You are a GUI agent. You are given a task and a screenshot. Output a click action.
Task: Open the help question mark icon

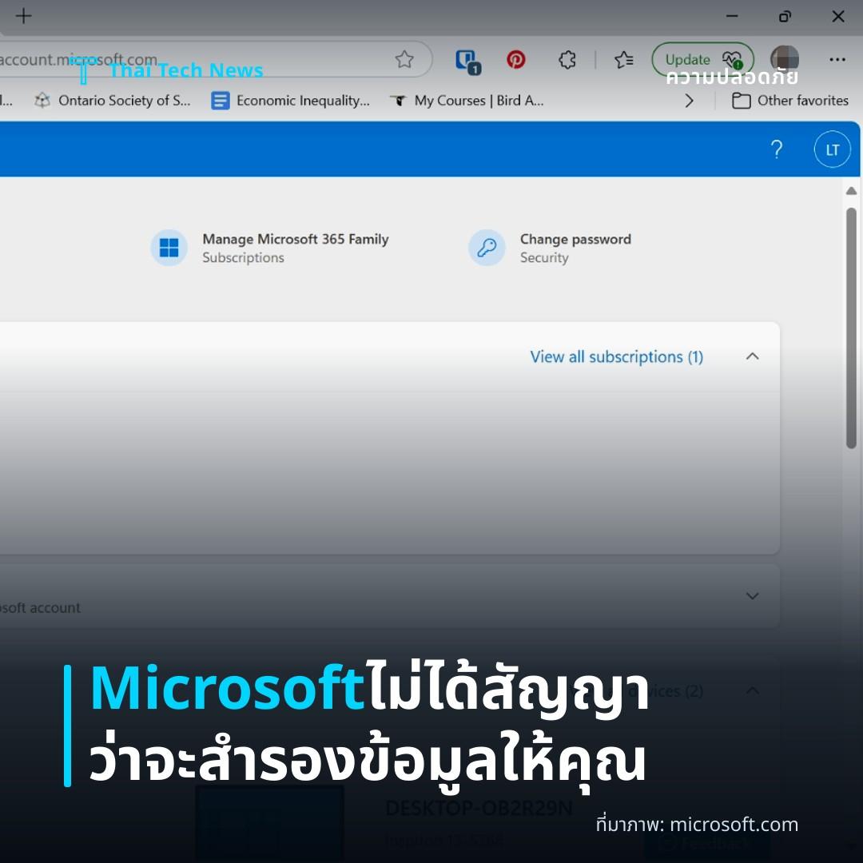(777, 149)
